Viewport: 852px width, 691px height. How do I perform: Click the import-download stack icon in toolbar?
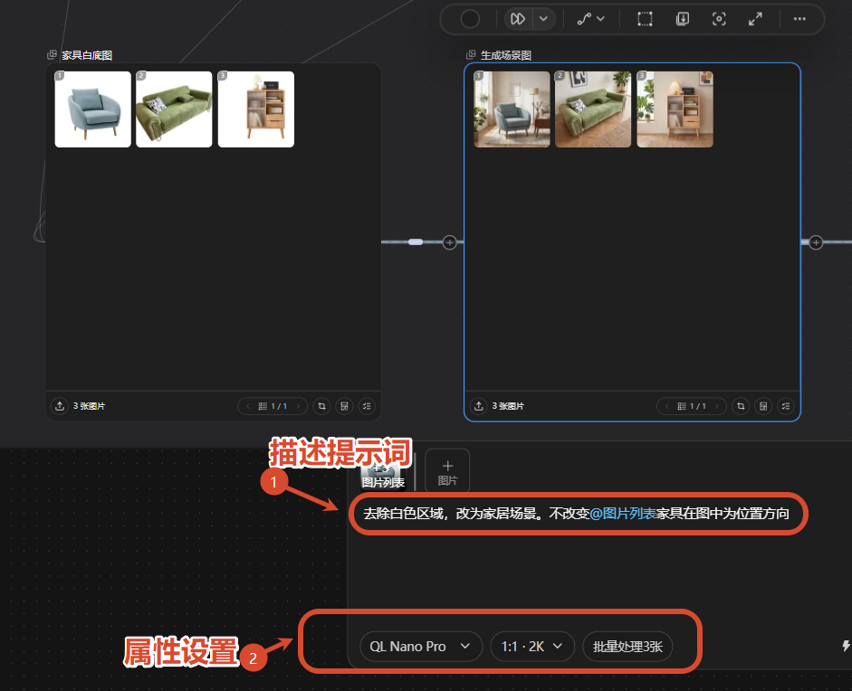[x=683, y=19]
